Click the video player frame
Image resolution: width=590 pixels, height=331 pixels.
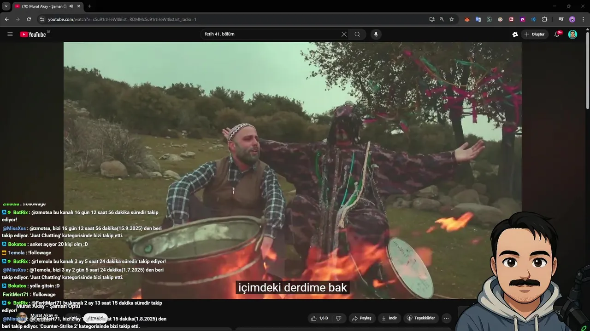(292, 170)
